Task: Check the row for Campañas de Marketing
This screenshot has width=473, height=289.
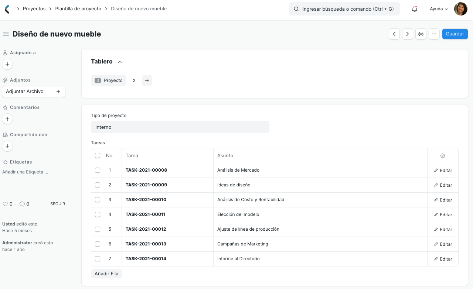Action: pos(98,244)
